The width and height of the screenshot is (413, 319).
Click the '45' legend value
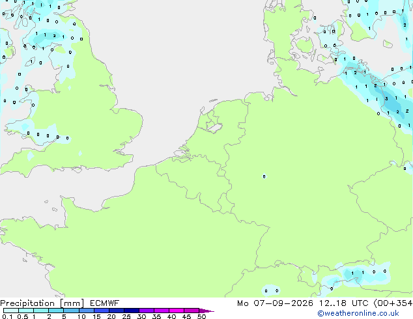coord(186,316)
